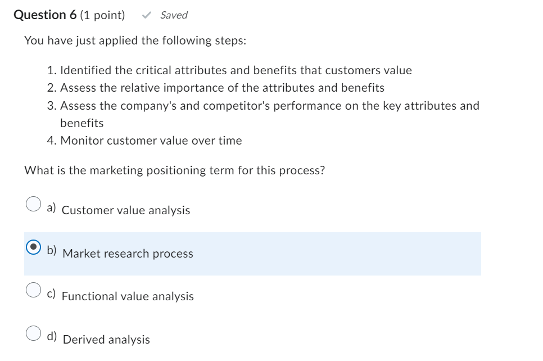This screenshot has height=361, width=543.
Task: Pick the radio button for option d
Action: pyautogui.click(x=34, y=333)
